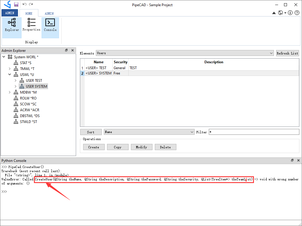The image size is (302, 226).
Task: Switch to the ADMIN ribbon tab
Action: [x=49, y=13]
